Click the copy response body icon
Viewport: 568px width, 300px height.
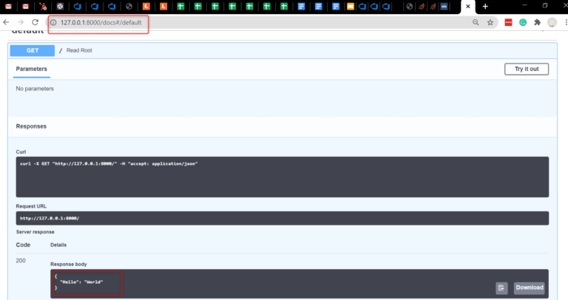pos(501,287)
